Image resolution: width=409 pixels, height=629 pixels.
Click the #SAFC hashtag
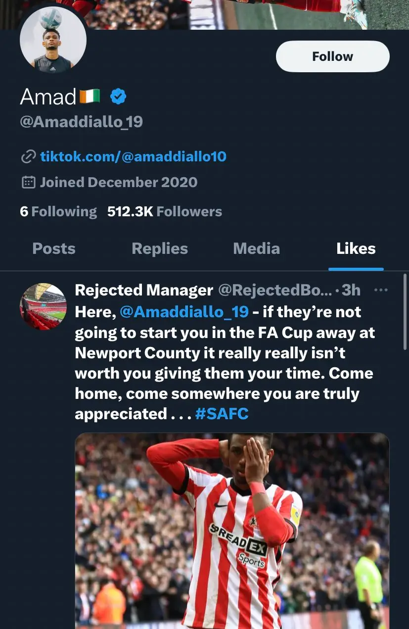pyautogui.click(x=222, y=414)
